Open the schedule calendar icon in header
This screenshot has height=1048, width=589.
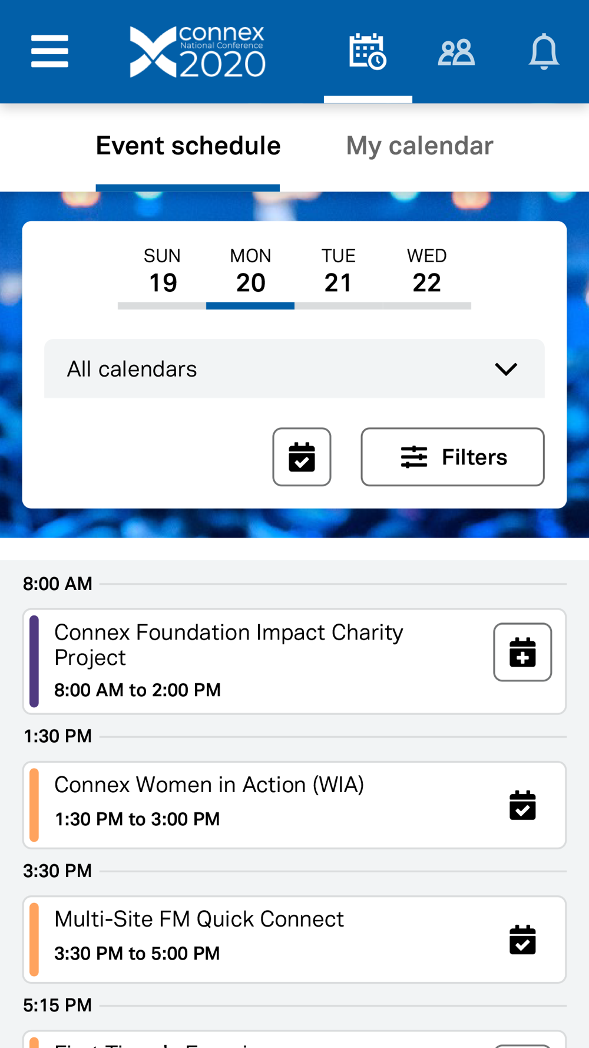368,51
